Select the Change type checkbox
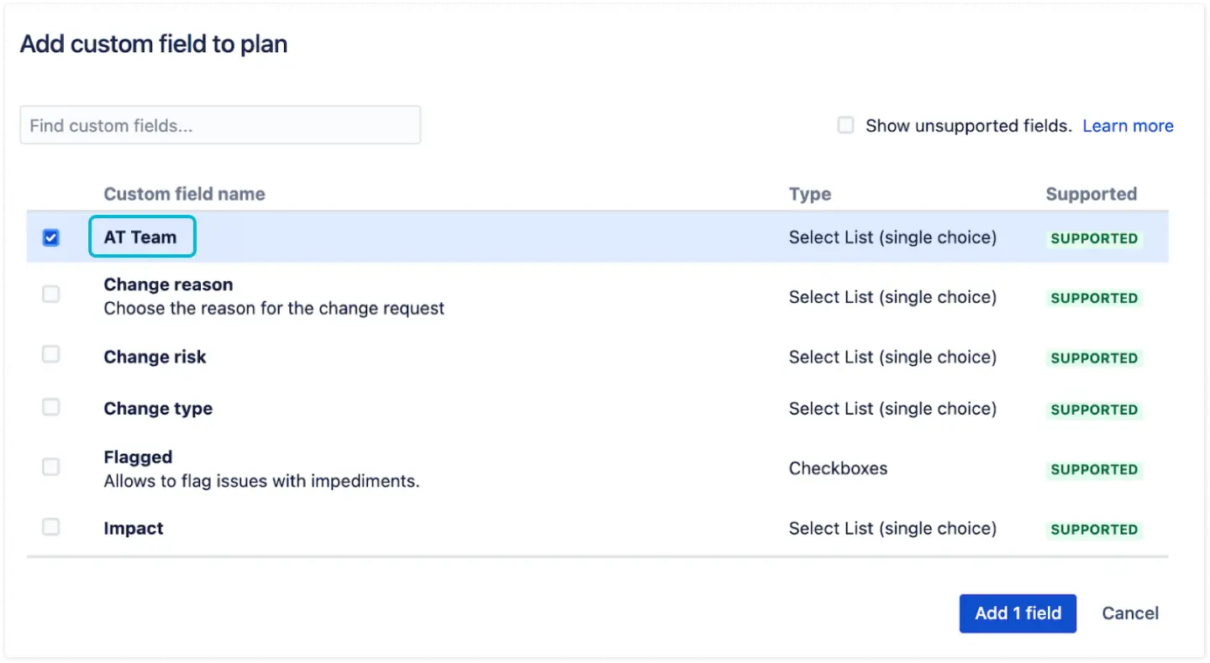The height and width of the screenshot is (663, 1210). 51,407
